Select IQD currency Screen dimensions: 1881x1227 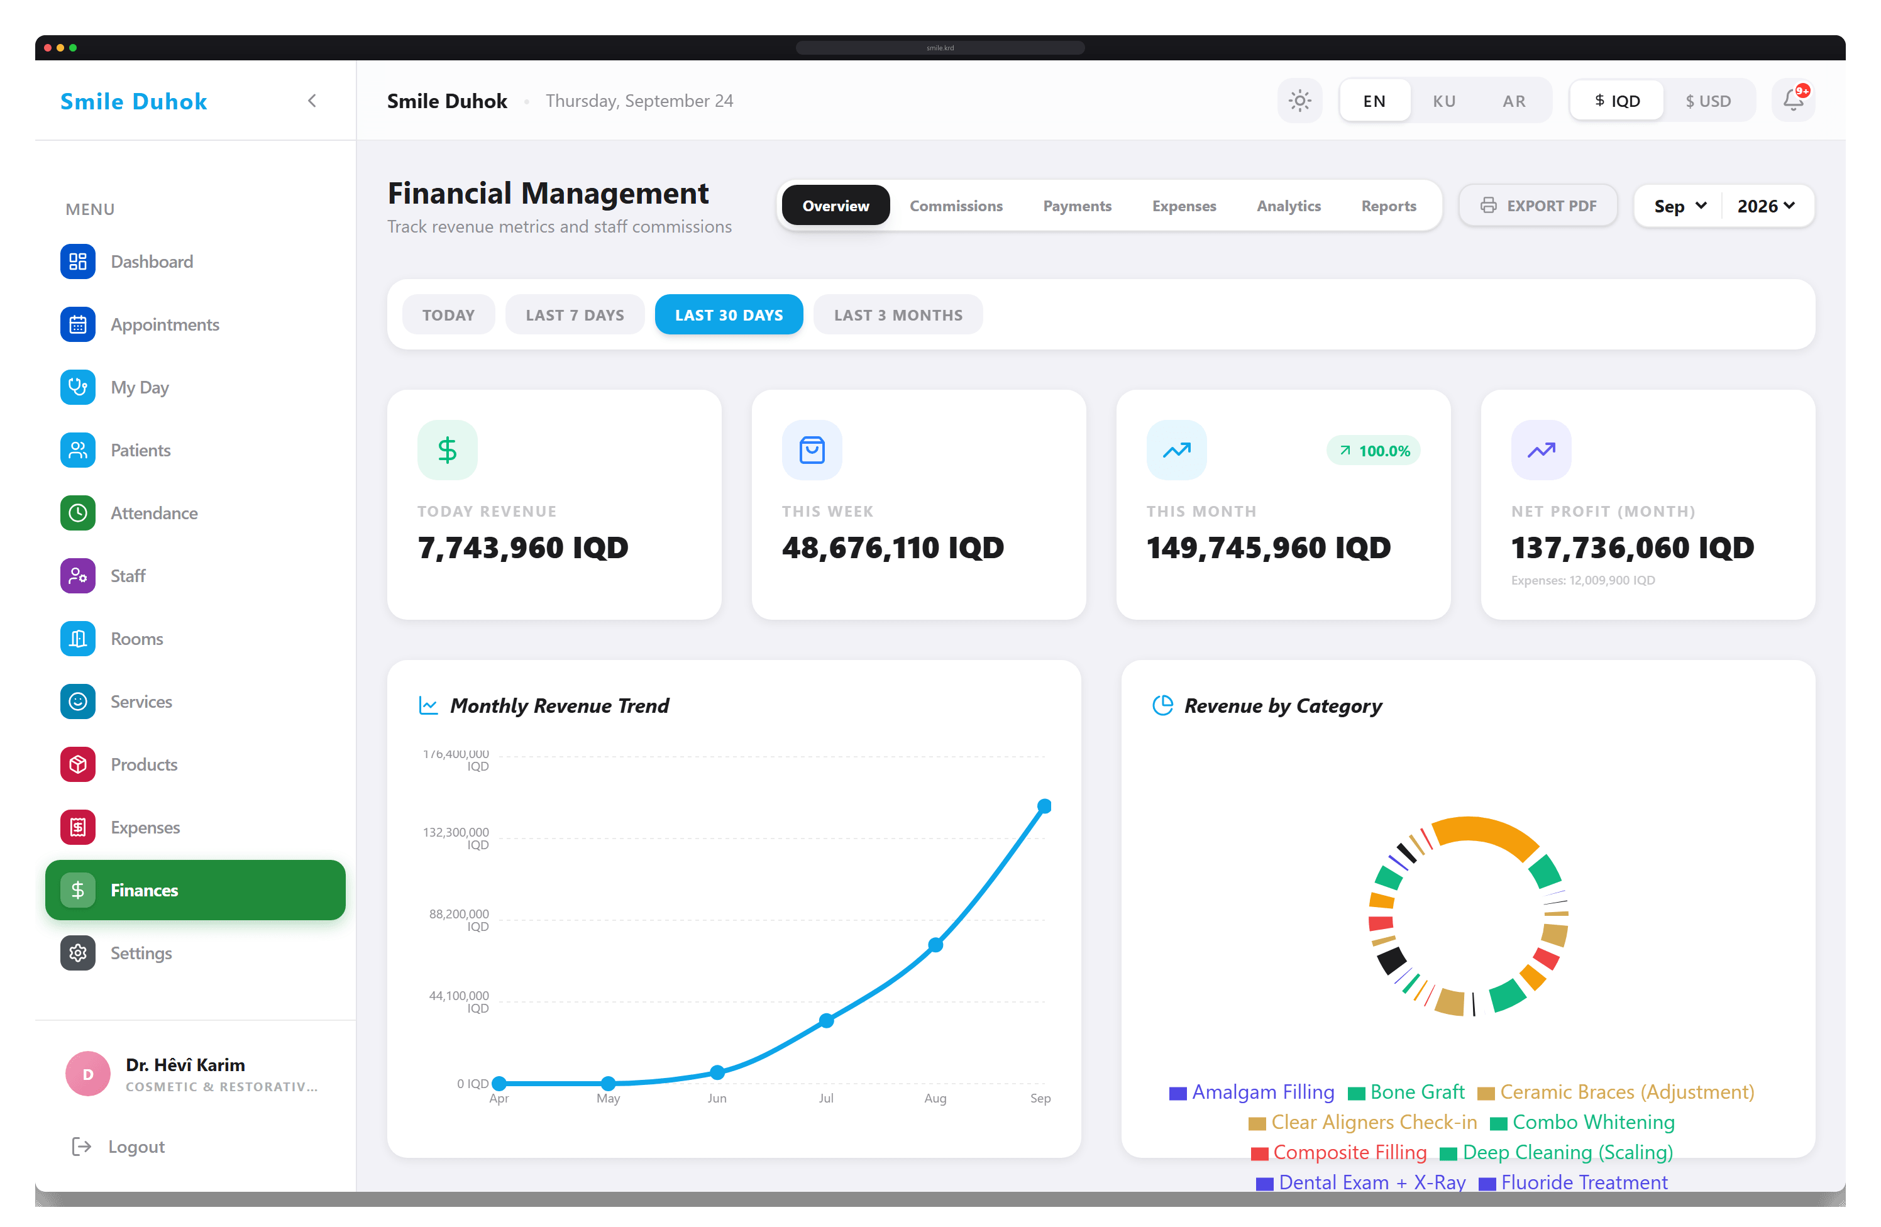[1616, 101]
